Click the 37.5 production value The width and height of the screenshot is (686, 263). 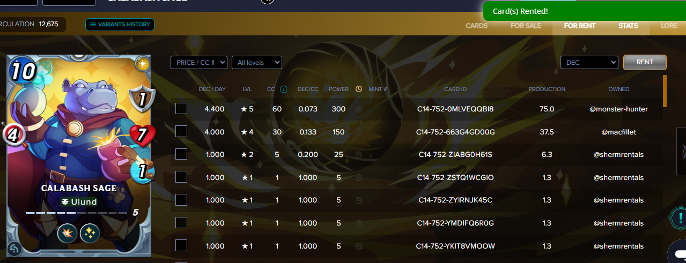tap(547, 132)
